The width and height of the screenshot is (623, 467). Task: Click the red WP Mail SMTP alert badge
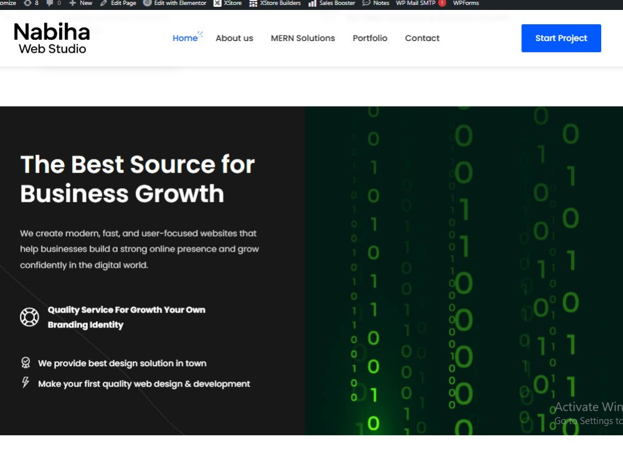point(442,2)
